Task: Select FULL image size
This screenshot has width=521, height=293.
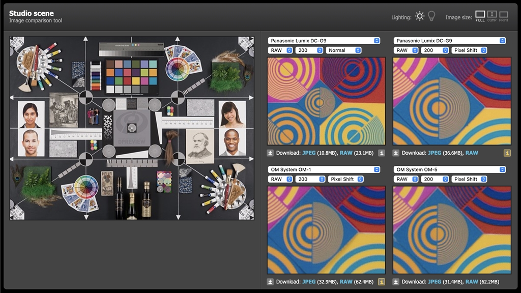Action: (480, 16)
